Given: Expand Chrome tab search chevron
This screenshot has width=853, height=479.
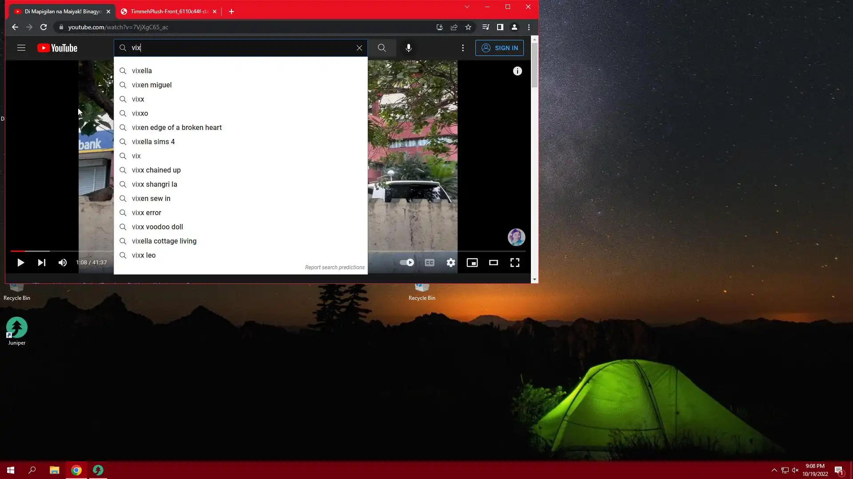Looking at the screenshot, I should [x=466, y=7].
